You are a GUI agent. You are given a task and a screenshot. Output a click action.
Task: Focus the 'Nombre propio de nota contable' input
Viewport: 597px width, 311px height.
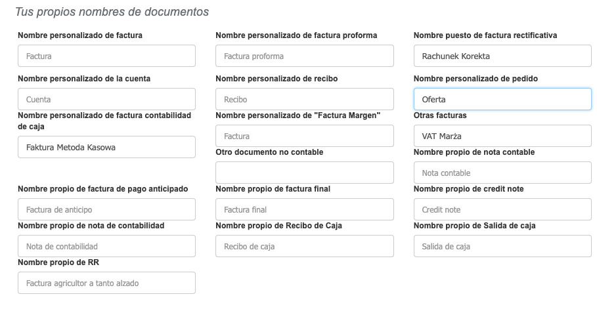coord(502,173)
